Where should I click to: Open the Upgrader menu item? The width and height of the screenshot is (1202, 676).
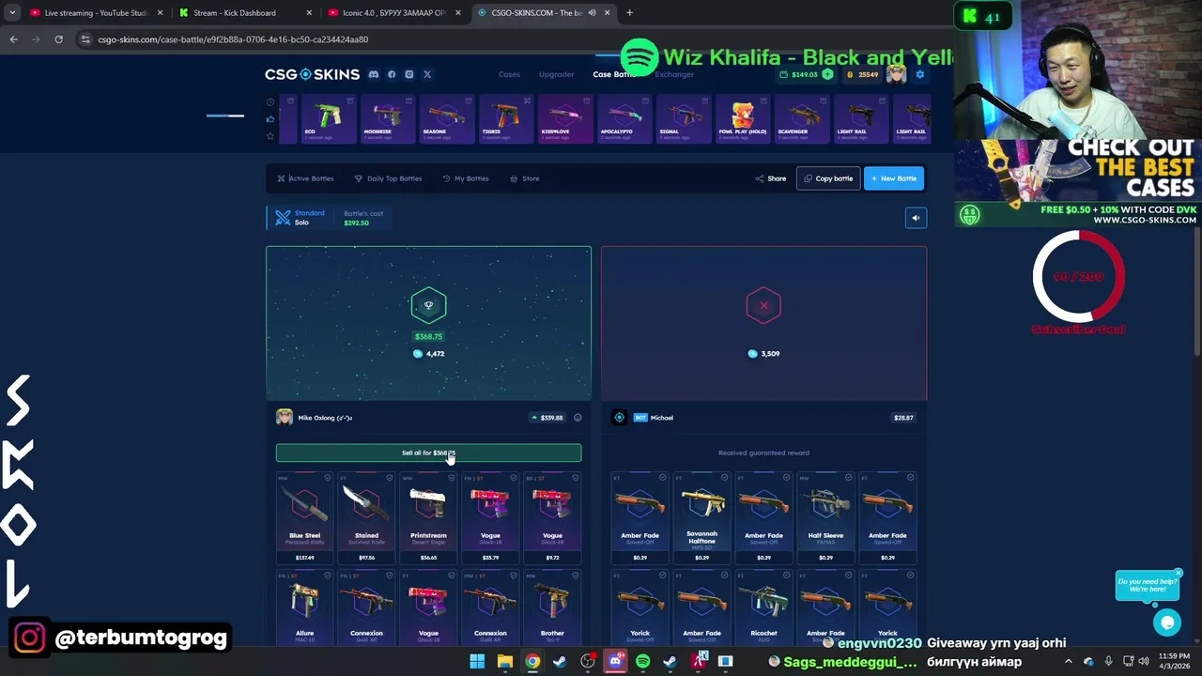coord(556,74)
